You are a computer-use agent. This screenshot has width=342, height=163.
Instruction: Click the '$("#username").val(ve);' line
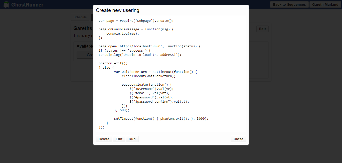151,89
